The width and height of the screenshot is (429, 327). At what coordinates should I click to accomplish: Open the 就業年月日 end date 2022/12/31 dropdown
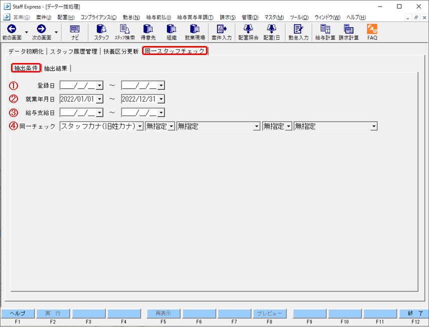click(x=161, y=99)
